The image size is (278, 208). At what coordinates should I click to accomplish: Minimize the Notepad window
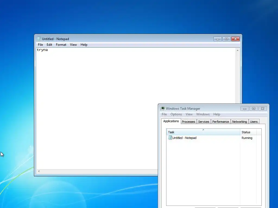(x=217, y=39)
